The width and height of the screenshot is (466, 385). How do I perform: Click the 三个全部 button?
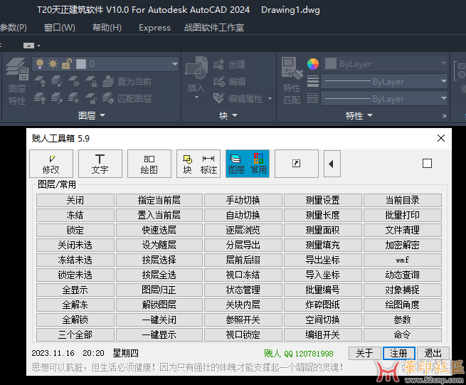[75, 334]
